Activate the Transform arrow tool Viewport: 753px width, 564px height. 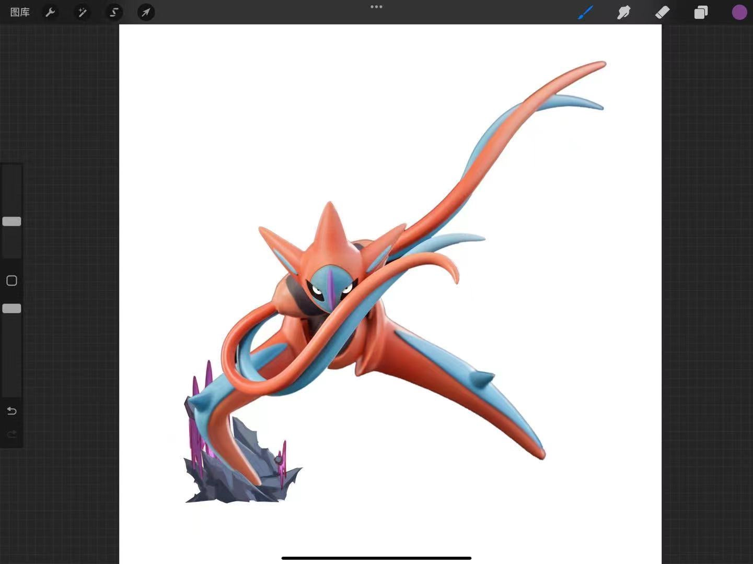click(146, 12)
